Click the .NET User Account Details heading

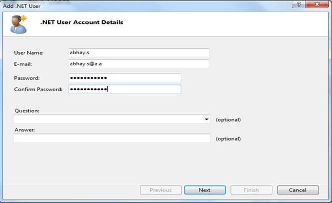click(x=82, y=22)
